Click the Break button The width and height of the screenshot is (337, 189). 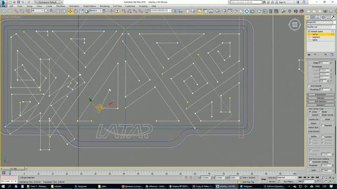(328, 119)
